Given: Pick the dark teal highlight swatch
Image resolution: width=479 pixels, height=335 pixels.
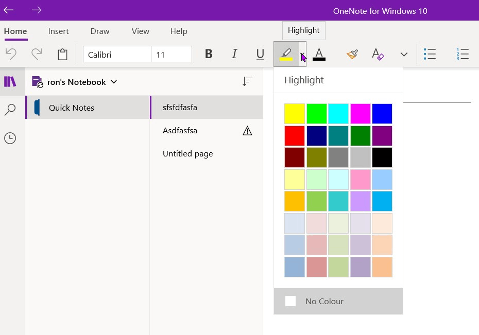Looking at the screenshot, I should [338, 136].
